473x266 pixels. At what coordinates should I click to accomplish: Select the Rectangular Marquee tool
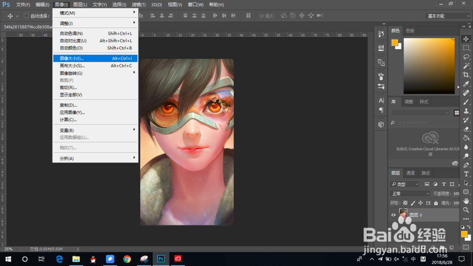pyautogui.click(x=466, y=48)
